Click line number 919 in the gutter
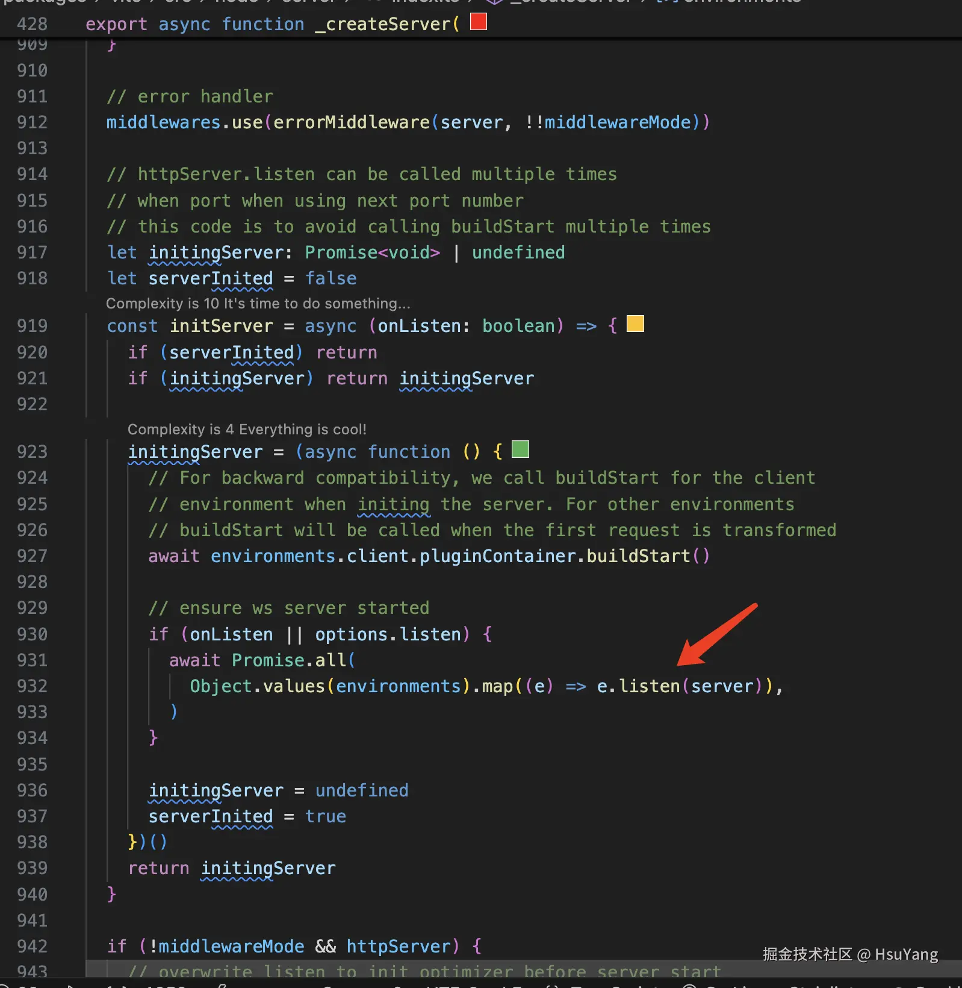This screenshot has height=988, width=962. 32,326
